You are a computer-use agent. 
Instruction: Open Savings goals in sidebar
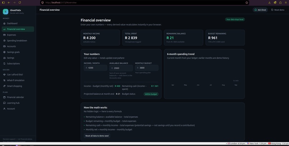click(x=18, y=52)
